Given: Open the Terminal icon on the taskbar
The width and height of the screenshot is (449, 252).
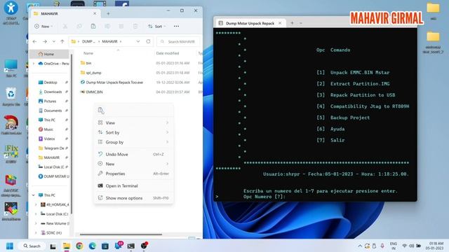Looking at the screenshot, I should point(131,246).
